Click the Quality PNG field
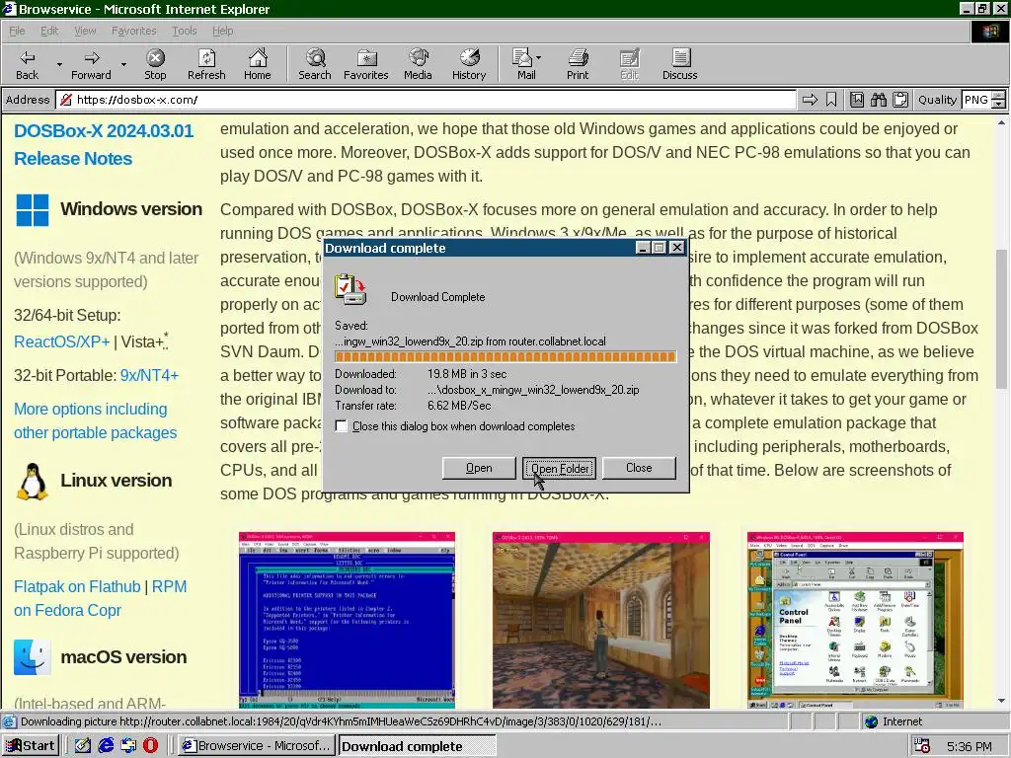 (x=976, y=100)
